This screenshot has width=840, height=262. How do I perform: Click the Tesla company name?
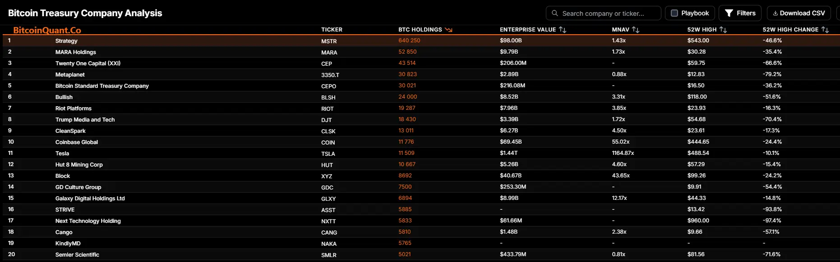[x=62, y=154]
